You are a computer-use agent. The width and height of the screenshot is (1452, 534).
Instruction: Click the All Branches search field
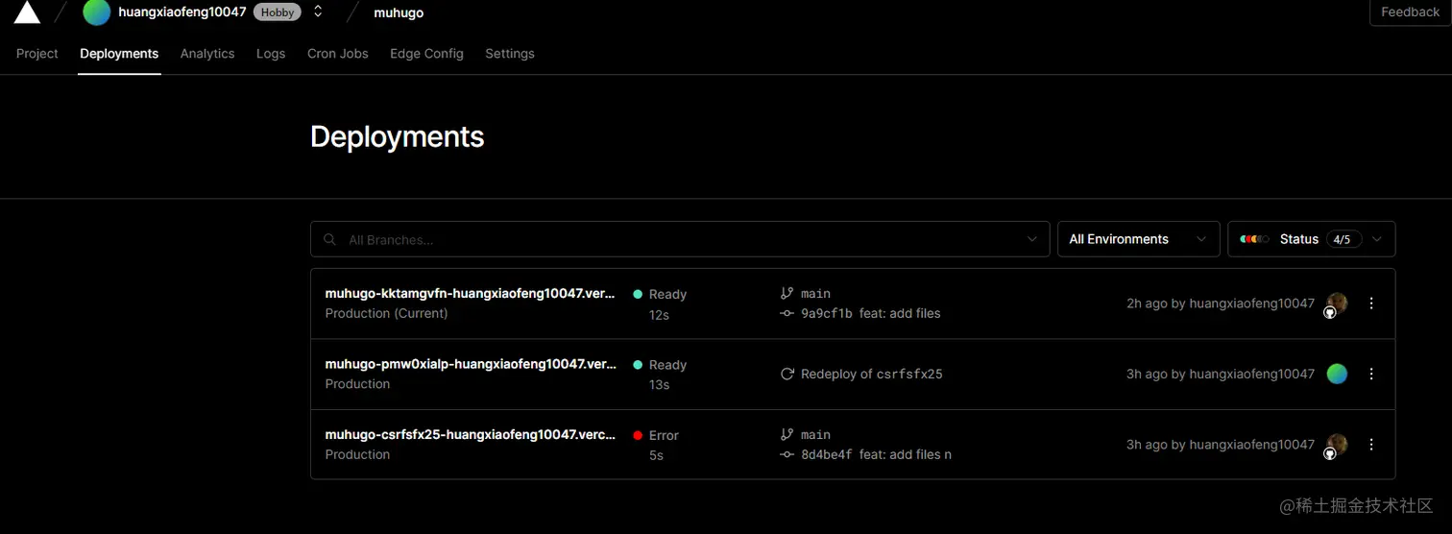pyautogui.click(x=680, y=239)
